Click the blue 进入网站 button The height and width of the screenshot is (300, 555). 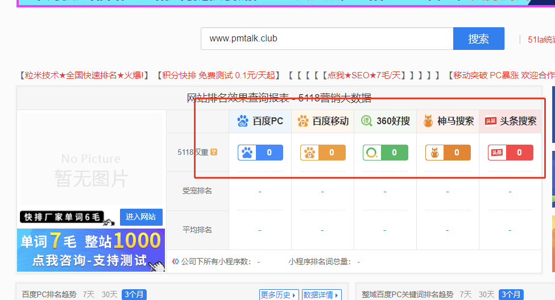coord(141,217)
